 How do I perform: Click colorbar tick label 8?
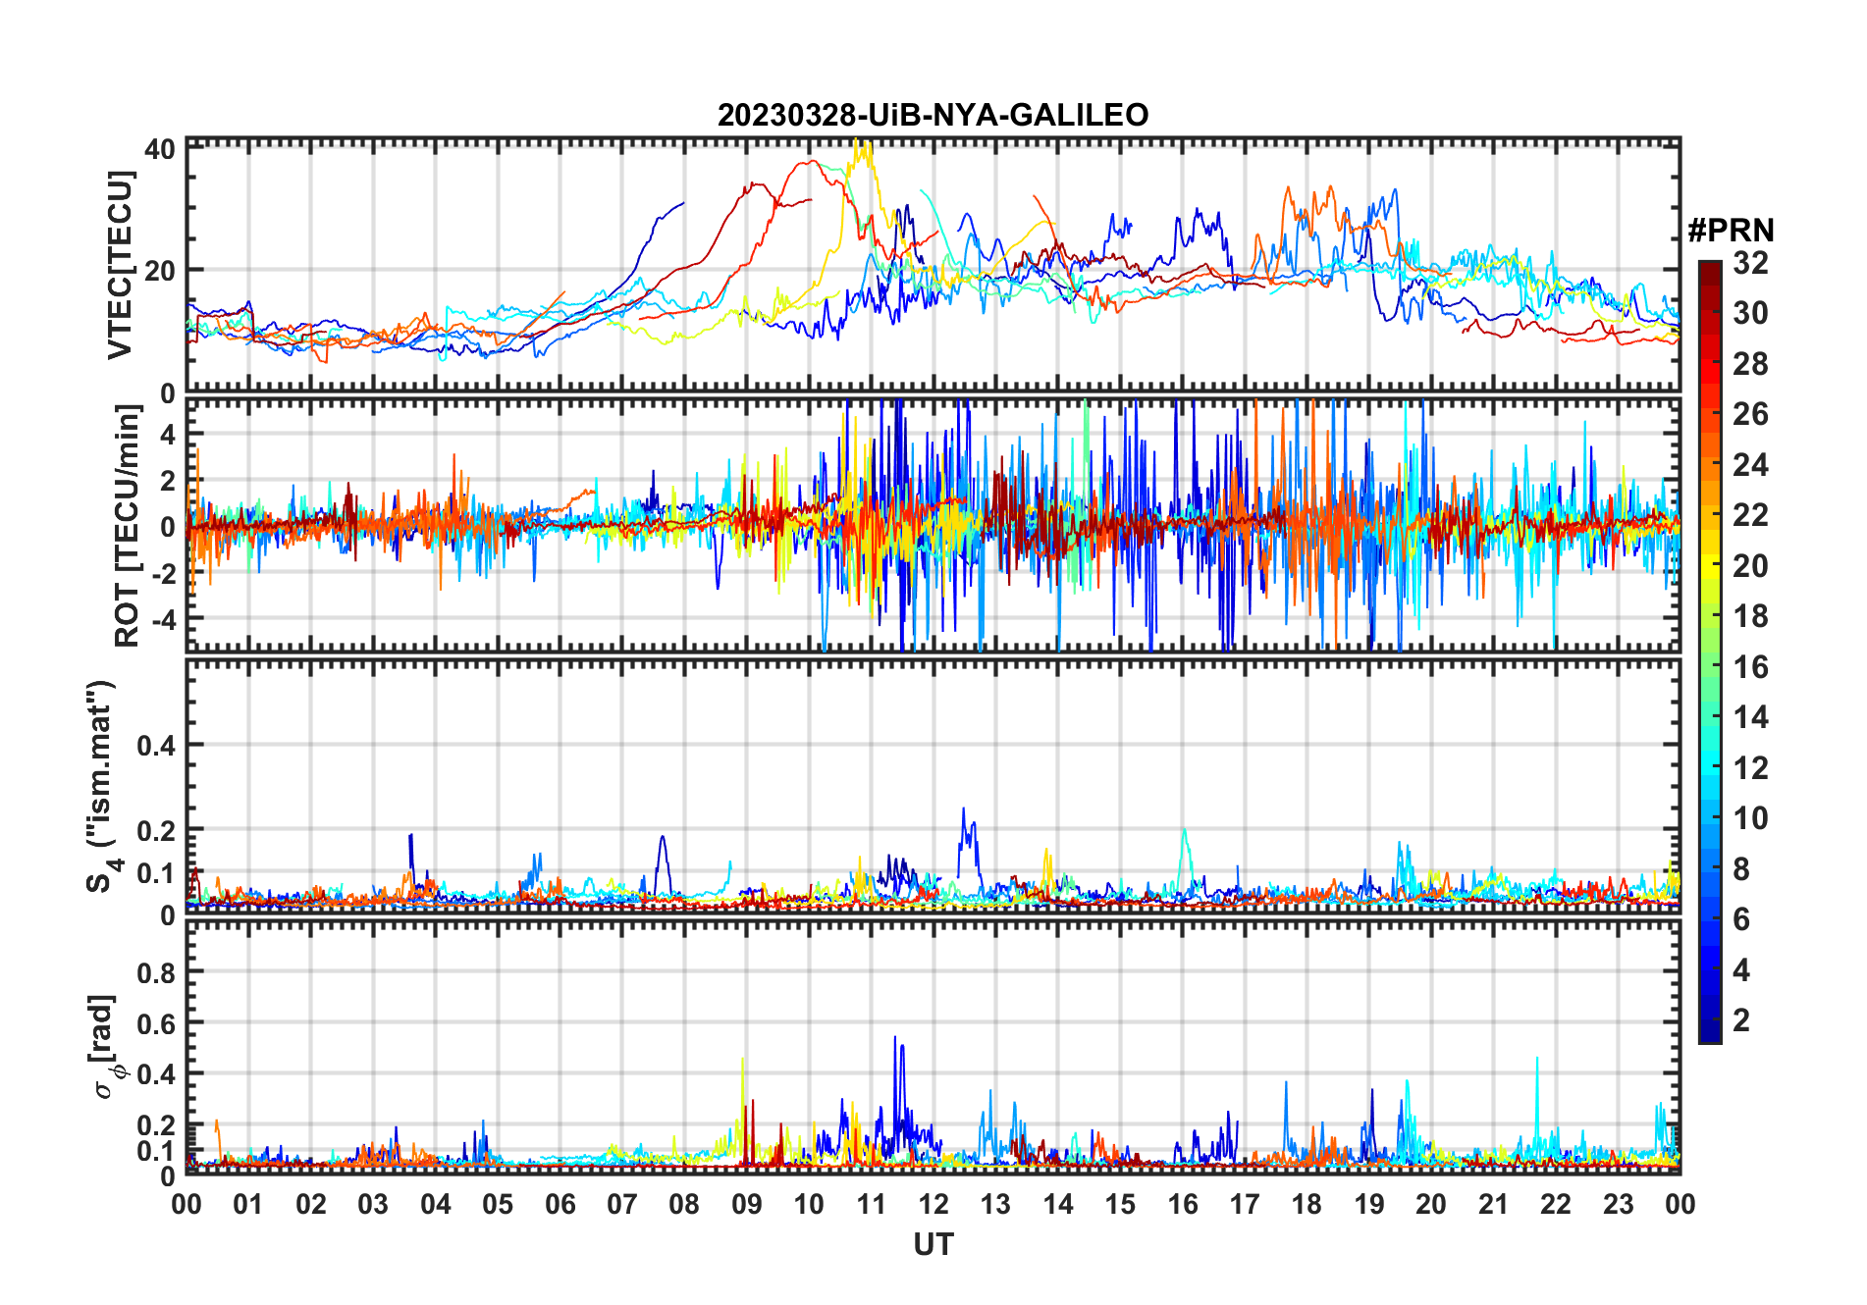pyautogui.click(x=1741, y=869)
